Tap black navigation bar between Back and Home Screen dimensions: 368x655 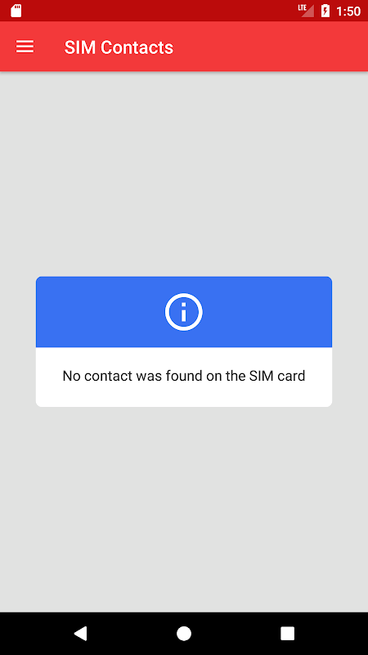[x=132, y=633]
